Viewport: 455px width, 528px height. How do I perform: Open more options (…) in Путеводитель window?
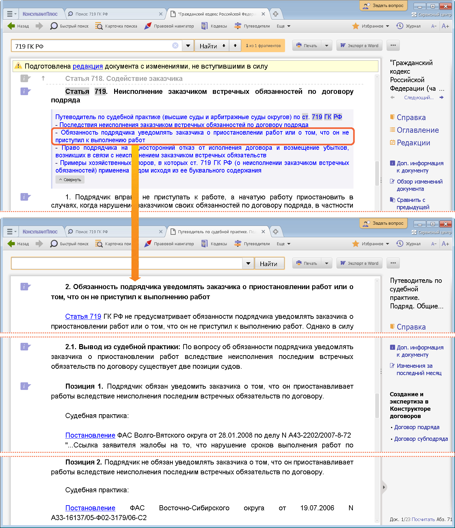point(393,263)
